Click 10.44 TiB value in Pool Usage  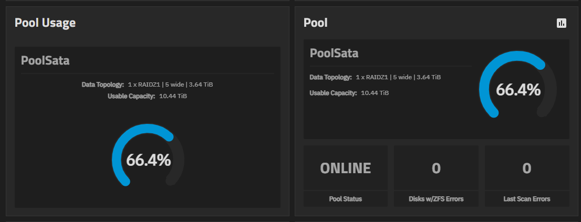click(173, 97)
